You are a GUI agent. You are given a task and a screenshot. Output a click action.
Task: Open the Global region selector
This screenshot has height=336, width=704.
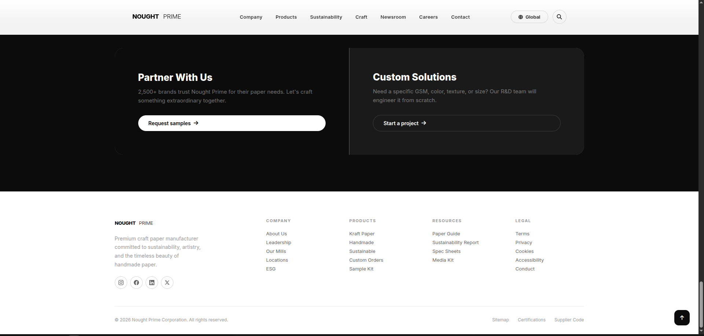(529, 17)
